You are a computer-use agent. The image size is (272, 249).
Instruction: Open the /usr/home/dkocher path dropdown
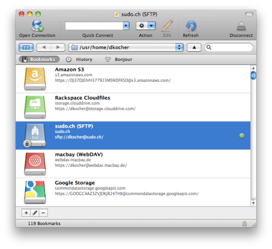(x=126, y=47)
